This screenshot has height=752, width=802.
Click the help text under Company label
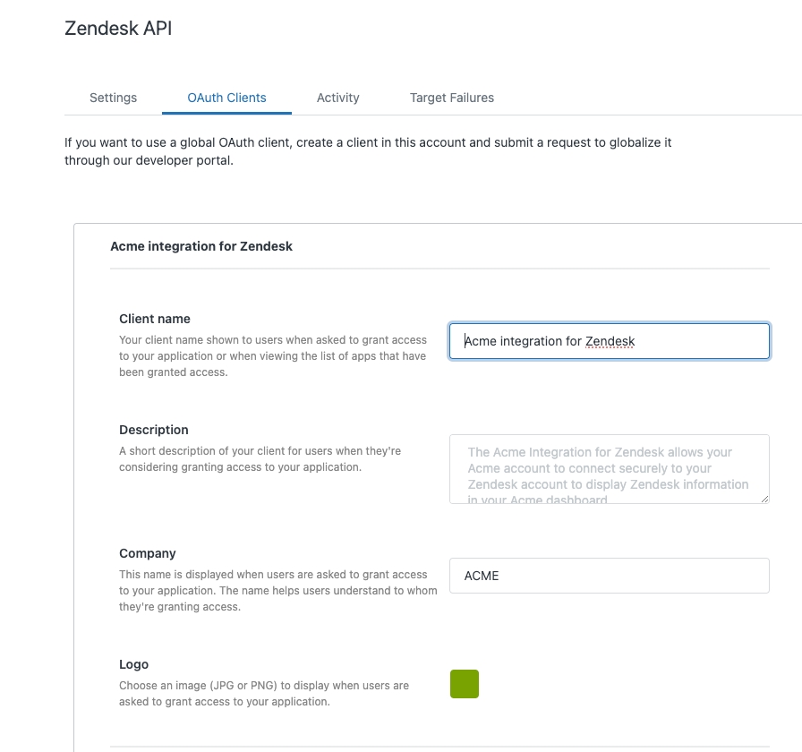(277, 591)
